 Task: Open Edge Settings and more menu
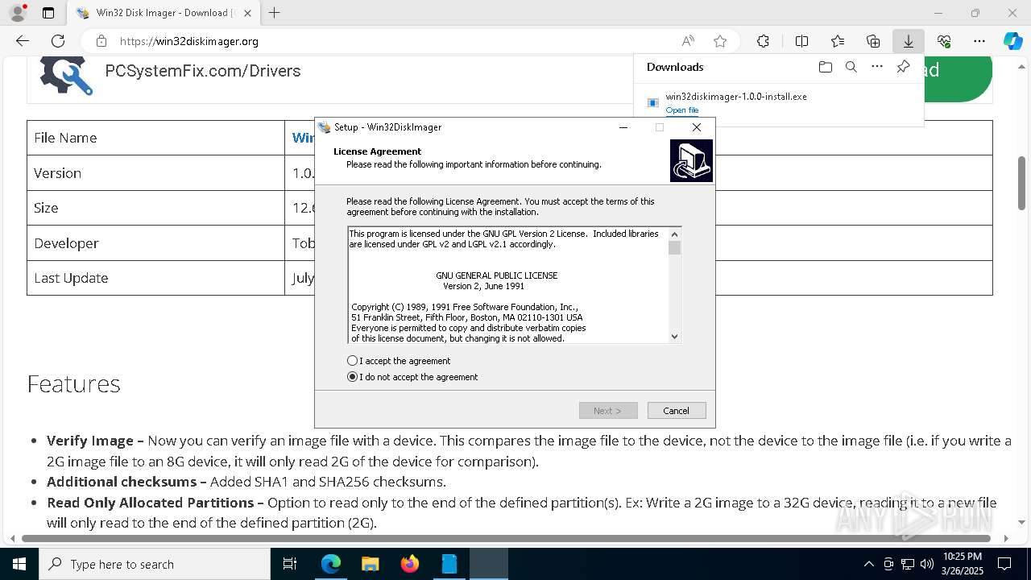(x=979, y=41)
